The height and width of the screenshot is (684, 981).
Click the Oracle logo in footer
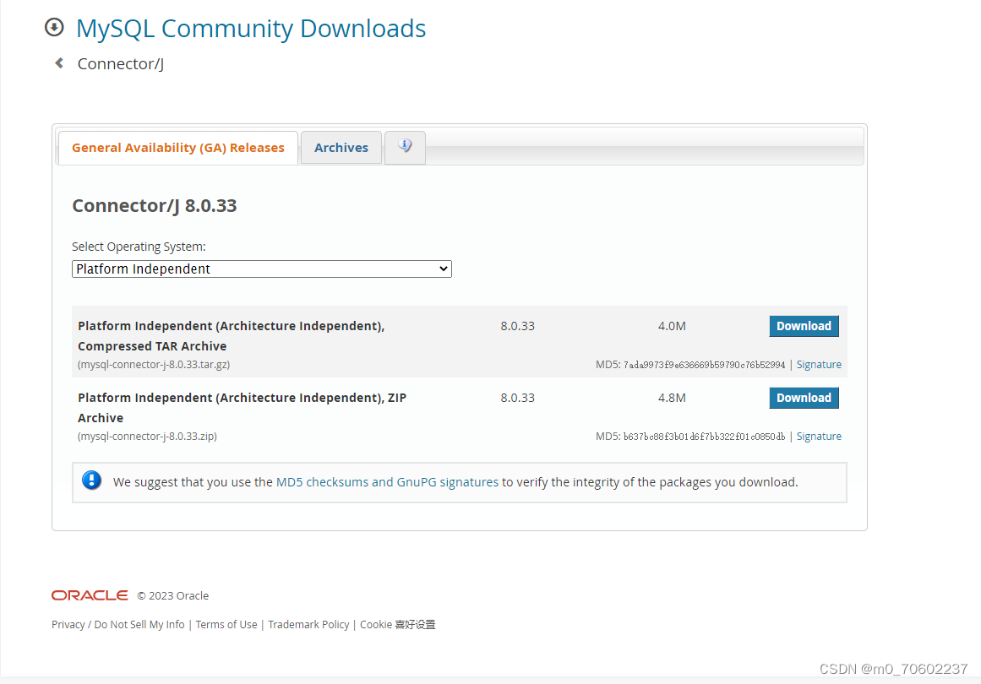[x=90, y=595]
